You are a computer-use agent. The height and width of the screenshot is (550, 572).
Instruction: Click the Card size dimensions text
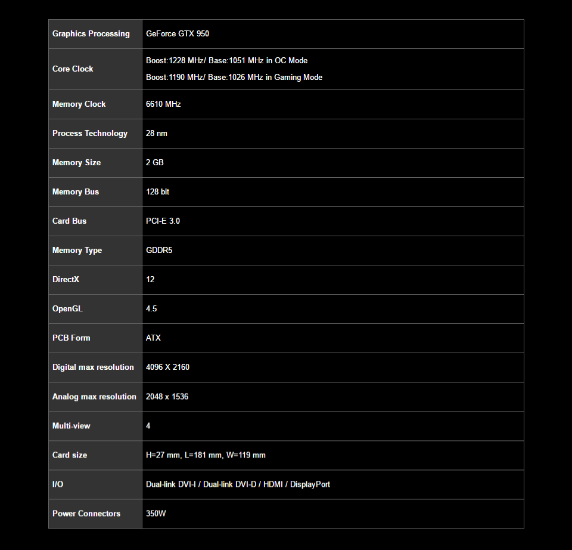pyautogui.click(x=206, y=455)
